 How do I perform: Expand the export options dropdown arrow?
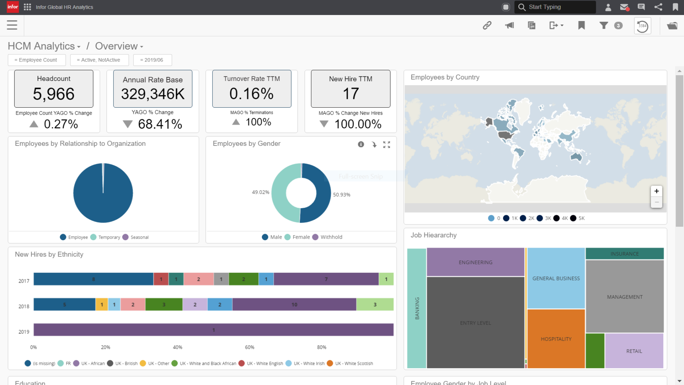tap(561, 25)
